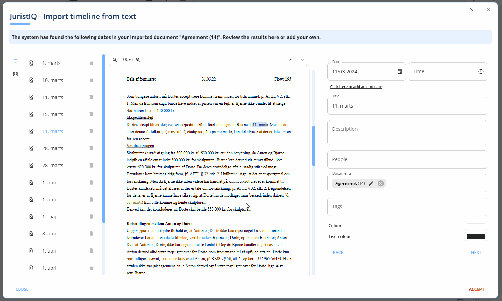Delete the 15. marts entry with trash icon

point(91,114)
